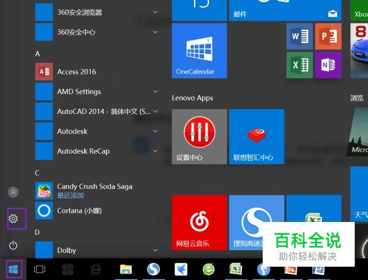This screenshot has height=280, width=368.
Task: Launch Candy Crush Soda Saga
Action: [96, 191]
